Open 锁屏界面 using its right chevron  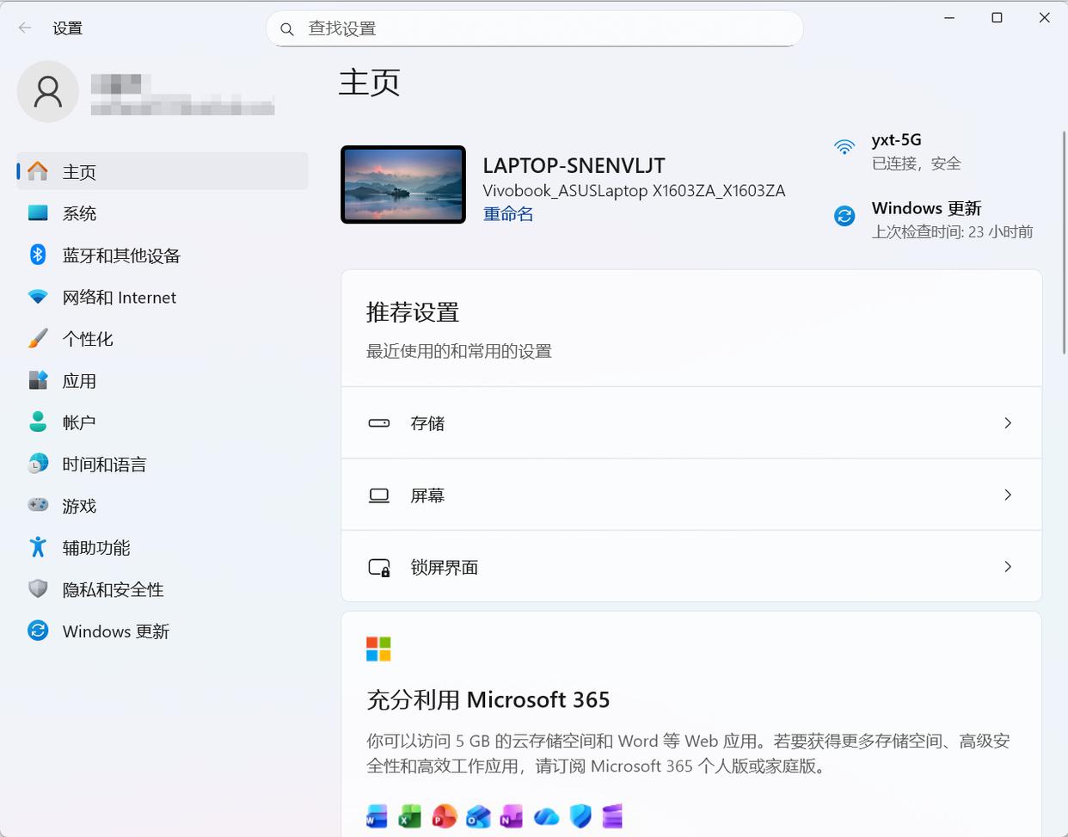point(1006,567)
